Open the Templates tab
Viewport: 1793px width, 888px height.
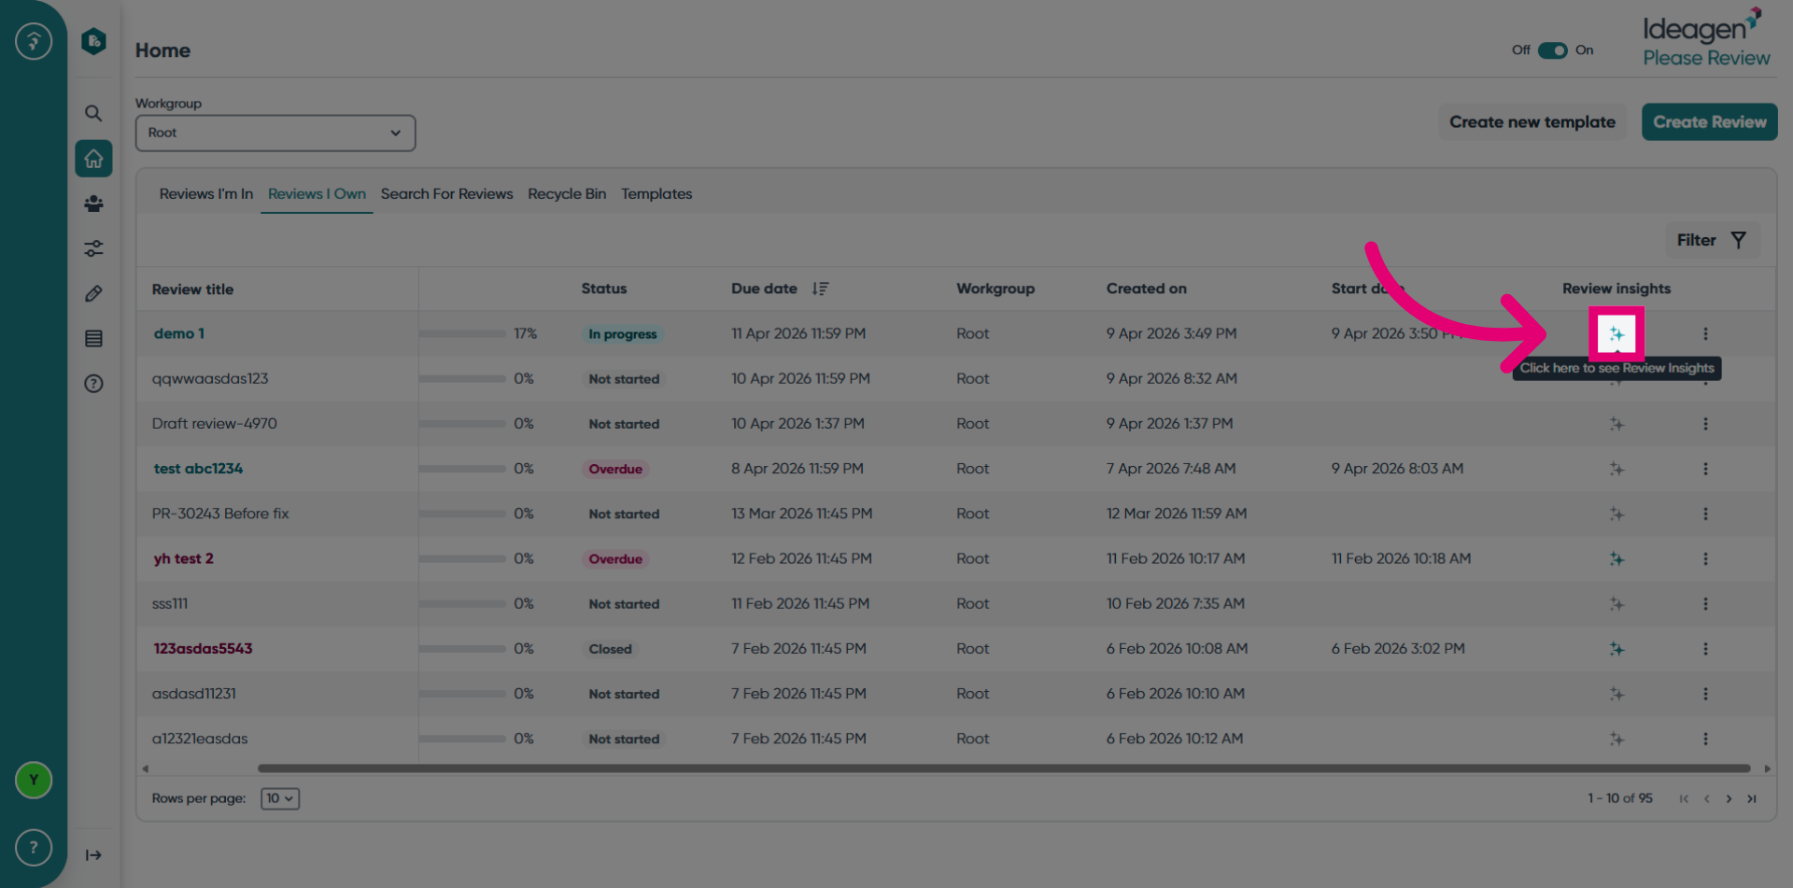coord(656,194)
